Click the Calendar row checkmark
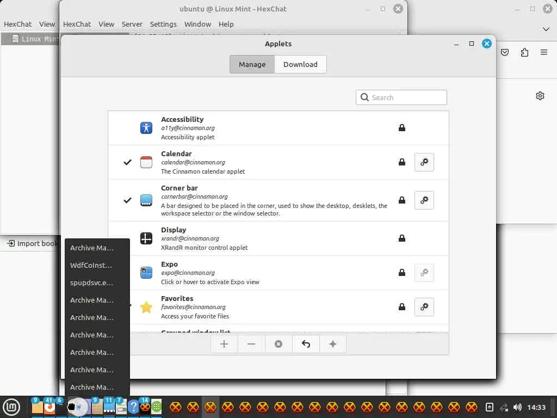Image resolution: width=557 pixels, height=418 pixels. pos(127,162)
